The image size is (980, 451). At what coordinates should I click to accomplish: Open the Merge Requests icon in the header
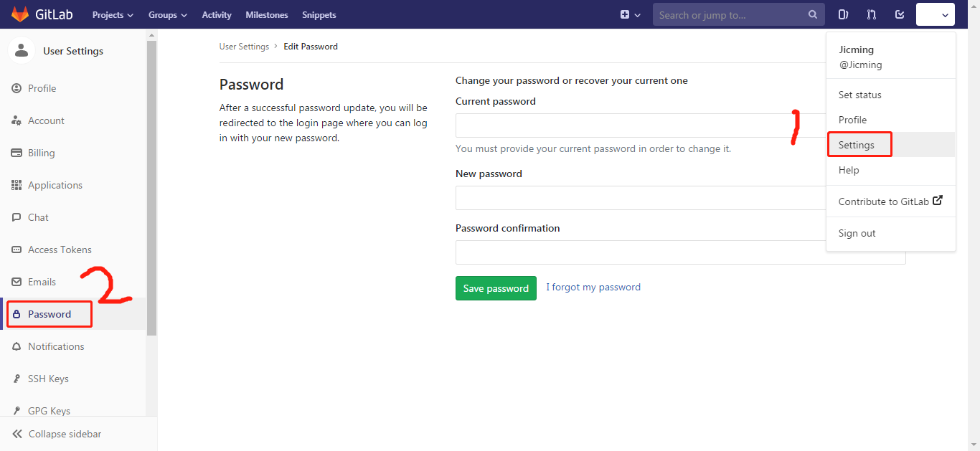(x=871, y=14)
